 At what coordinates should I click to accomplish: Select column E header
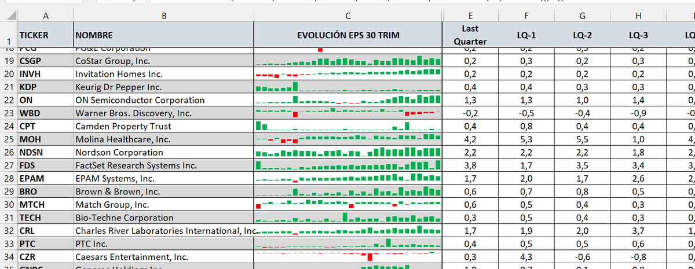click(x=470, y=16)
